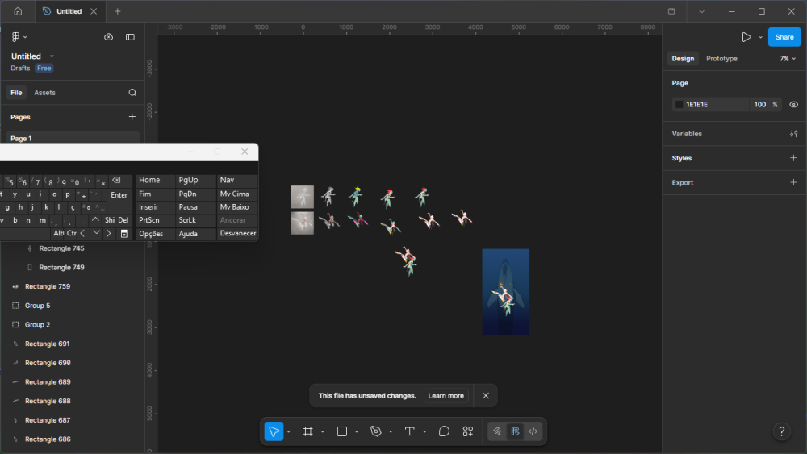Open the Help question mark button
Image resolution: width=807 pixels, height=454 pixels.
point(782,431)
